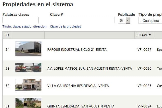The image size is (162, 108).
Task: Click the Publicado label
Action: [127, 15]
